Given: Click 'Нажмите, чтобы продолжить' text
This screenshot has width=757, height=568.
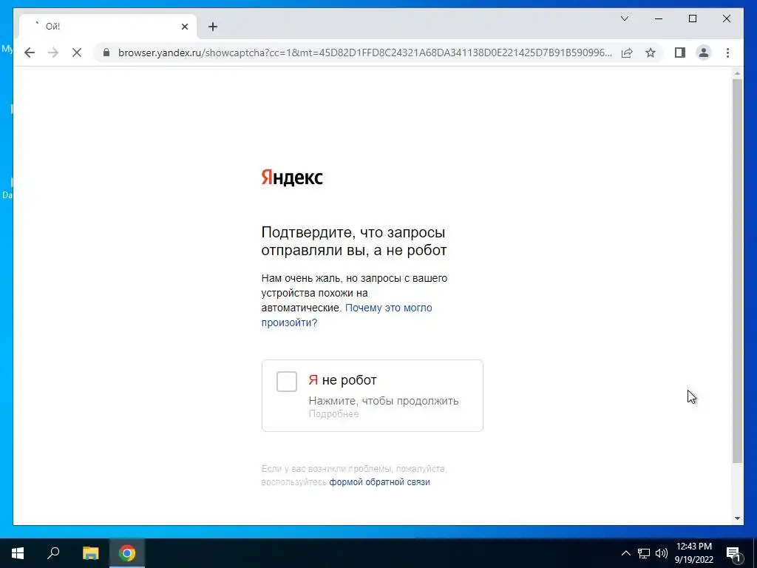Looking at the screenshot, I should [x=384, y=401].
